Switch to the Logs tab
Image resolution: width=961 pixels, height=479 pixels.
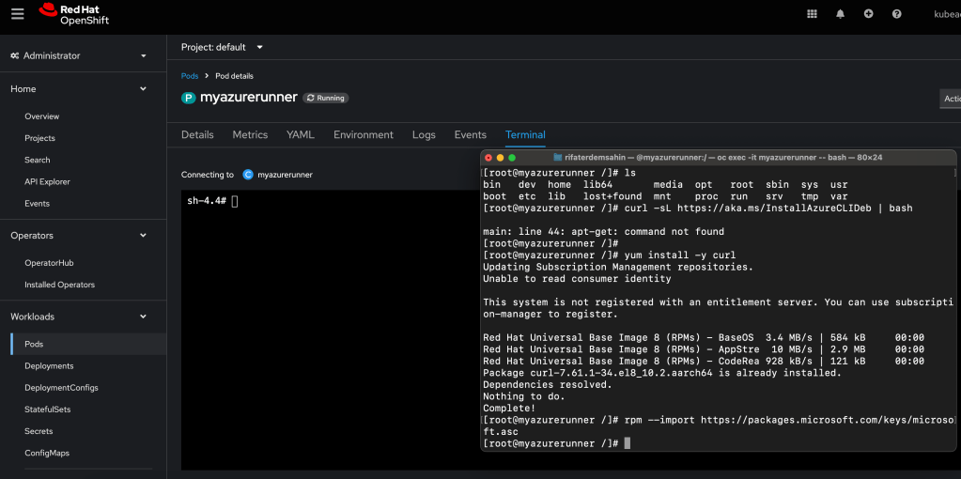tap(424, 134)
